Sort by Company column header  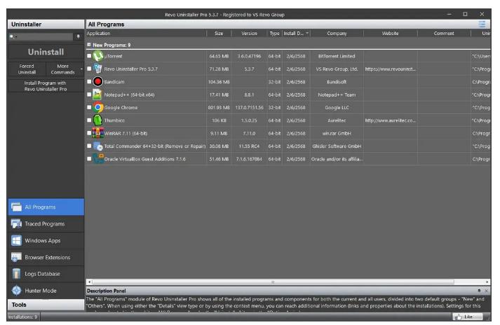coord(337,33)
